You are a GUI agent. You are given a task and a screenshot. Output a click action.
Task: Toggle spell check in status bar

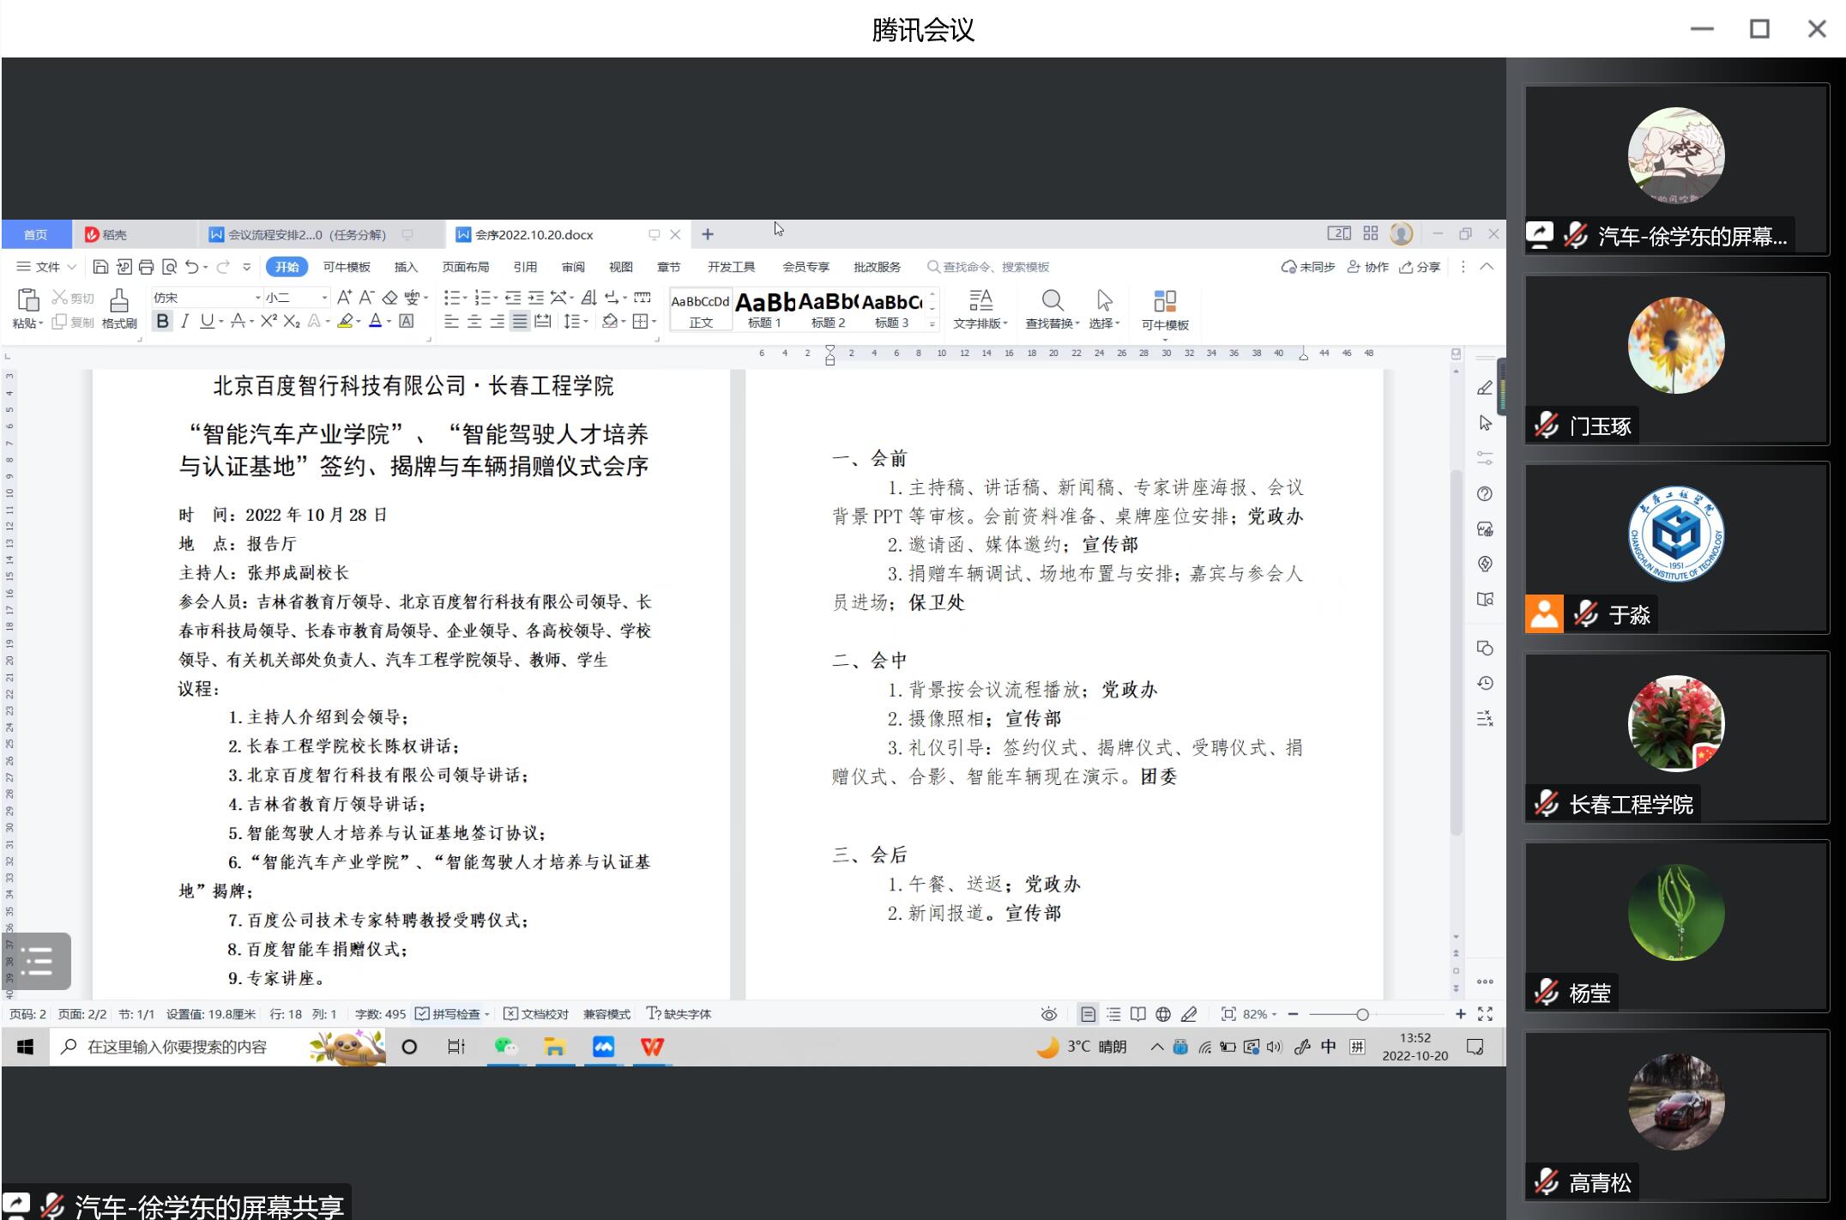pos(448,1014)
